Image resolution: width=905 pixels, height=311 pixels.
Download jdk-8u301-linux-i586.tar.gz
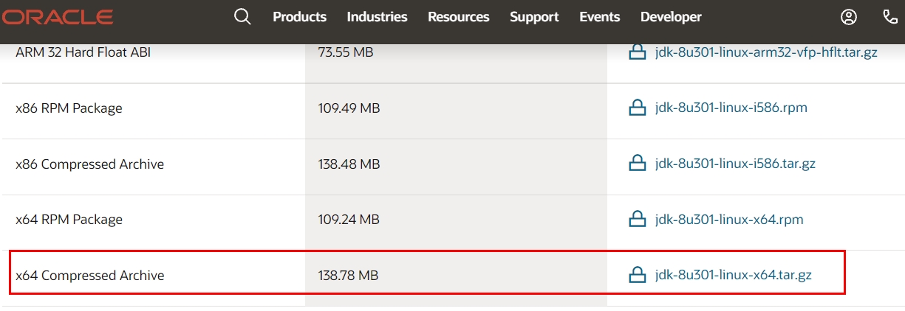pyautogui.click(x=734, y=164)
